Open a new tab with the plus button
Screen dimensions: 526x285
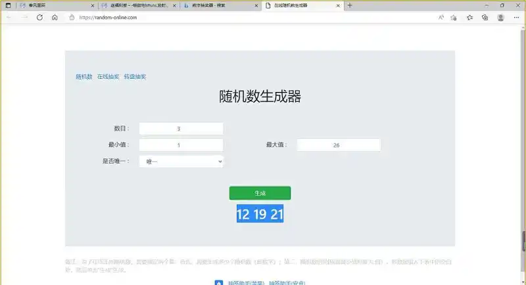(350, 5)
